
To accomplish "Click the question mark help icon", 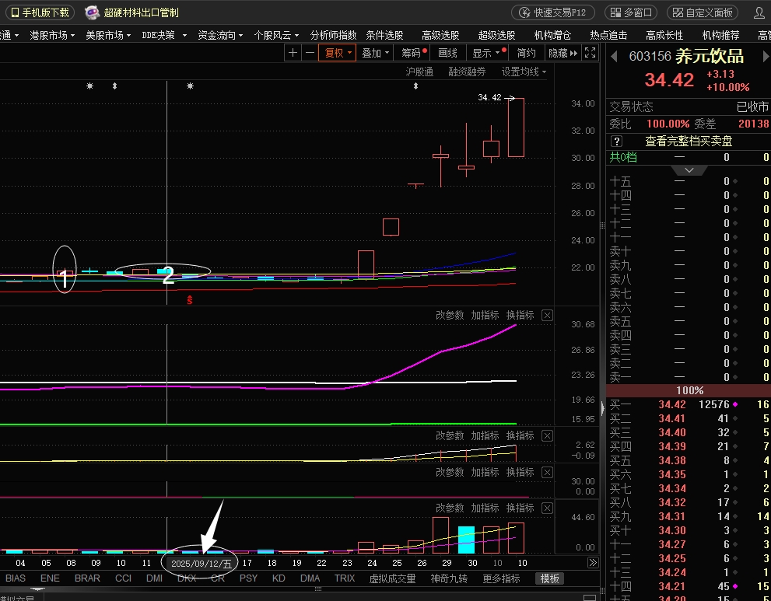I will click(x=616, y=142).
